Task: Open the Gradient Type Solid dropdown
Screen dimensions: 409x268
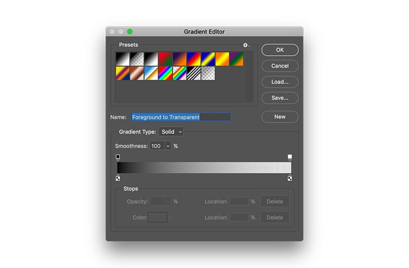Action: 171,132
